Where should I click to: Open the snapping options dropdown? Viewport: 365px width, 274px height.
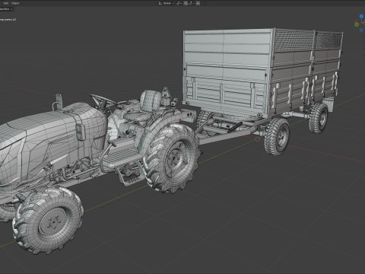click(x=191, y=3)
